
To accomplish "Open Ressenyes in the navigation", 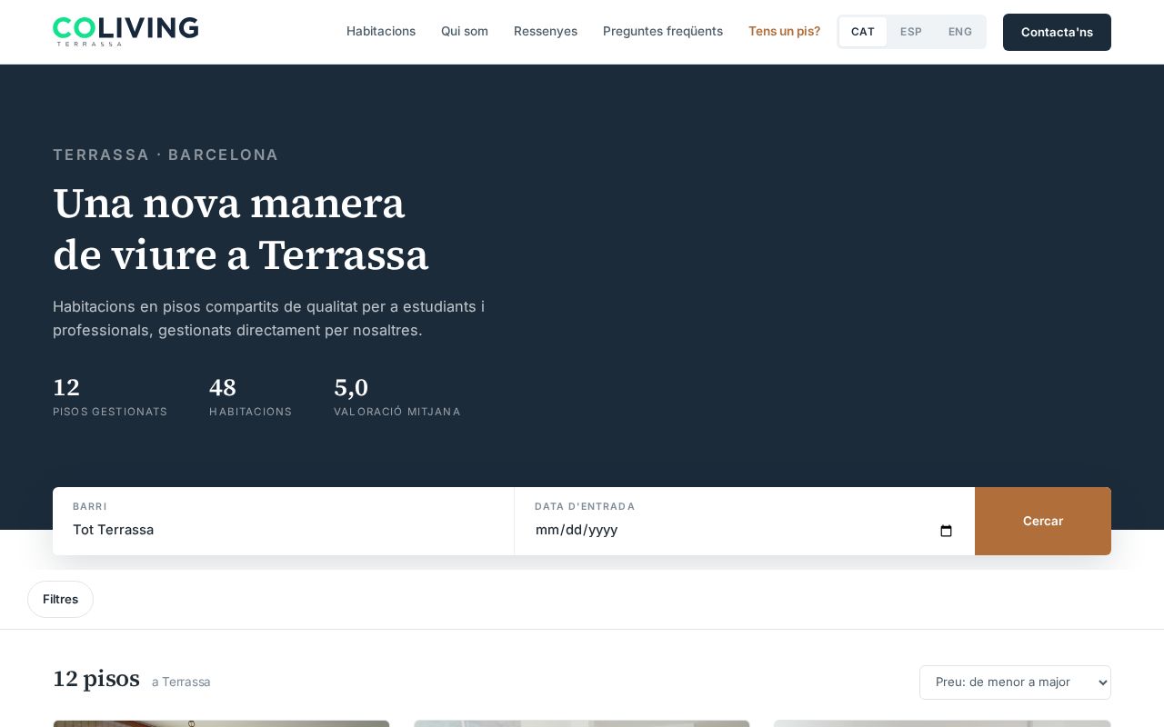I will coord(546,32).
